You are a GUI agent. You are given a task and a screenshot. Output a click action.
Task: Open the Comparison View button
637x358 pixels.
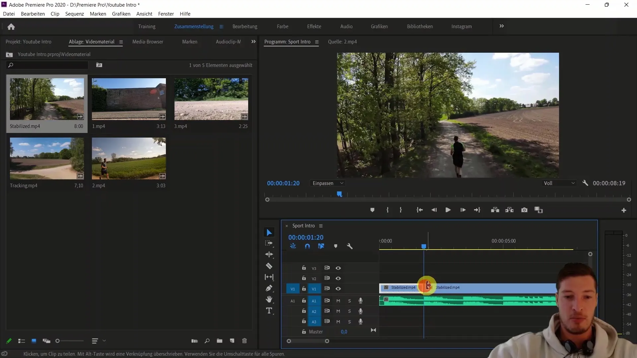click(x=538, y=210)
